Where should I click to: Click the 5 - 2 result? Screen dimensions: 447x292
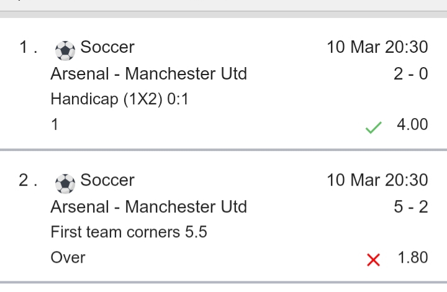[410, 207]
